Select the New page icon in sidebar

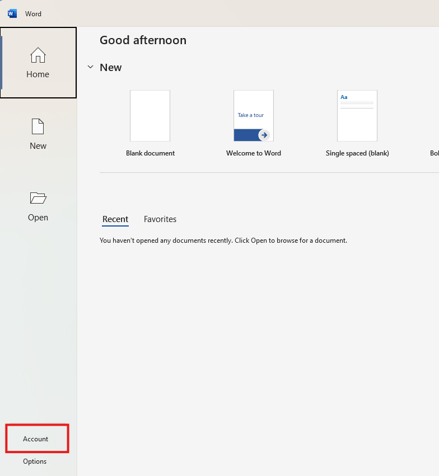point(38,126)
